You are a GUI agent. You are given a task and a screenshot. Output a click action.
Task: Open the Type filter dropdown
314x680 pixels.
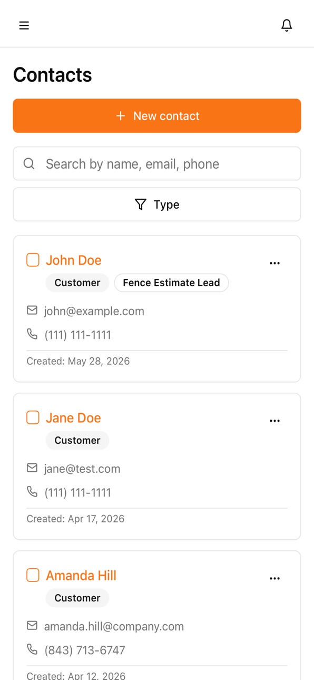point(157,205)
